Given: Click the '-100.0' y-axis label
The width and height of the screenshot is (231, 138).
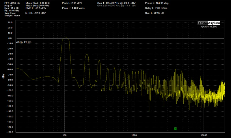Looking at the screenshot, I should point(10,91).
